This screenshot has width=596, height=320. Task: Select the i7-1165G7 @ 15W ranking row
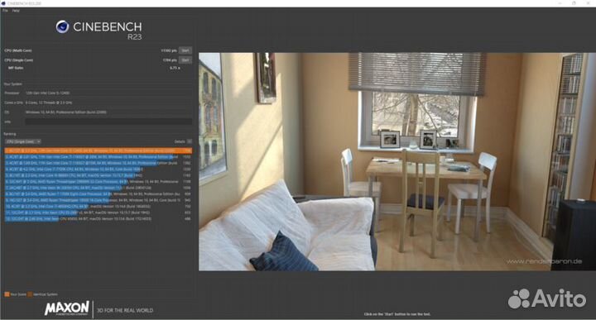[98, 163]
